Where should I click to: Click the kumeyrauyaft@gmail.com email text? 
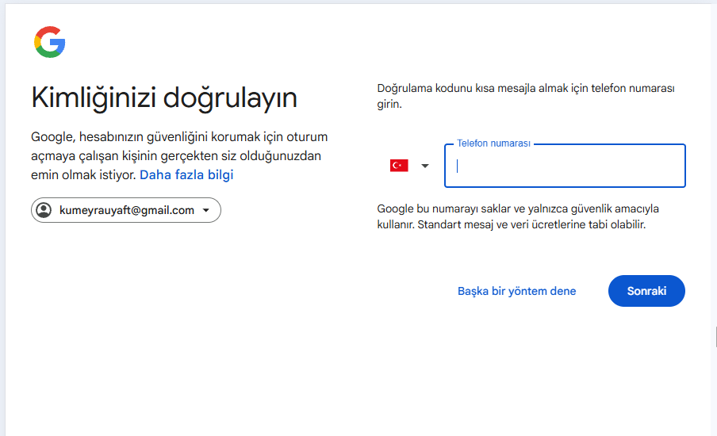pos(127,210)
